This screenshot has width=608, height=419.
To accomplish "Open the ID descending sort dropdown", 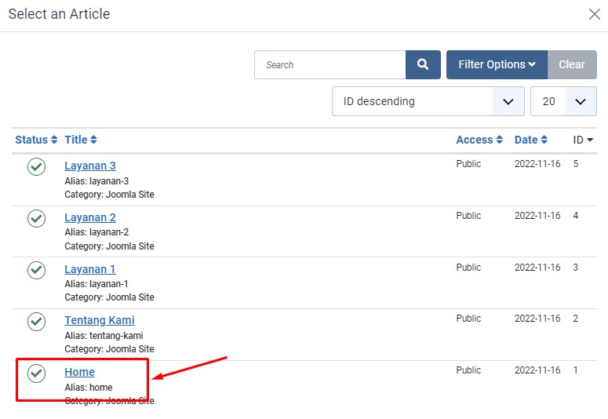I will [x=428, y=101].
